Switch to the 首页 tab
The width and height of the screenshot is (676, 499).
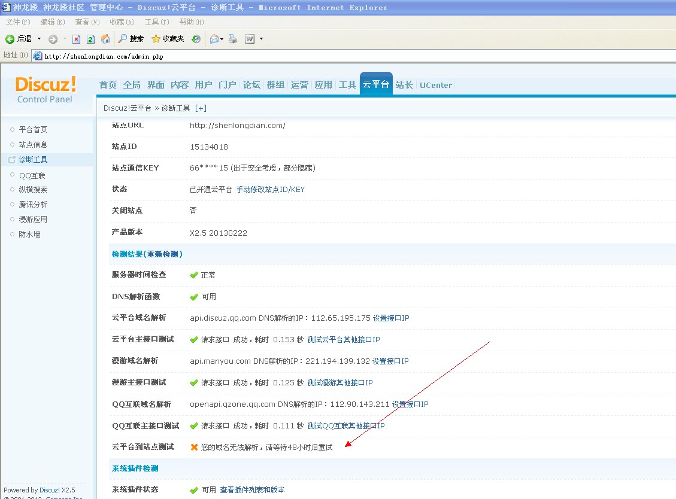pos(108,85)
